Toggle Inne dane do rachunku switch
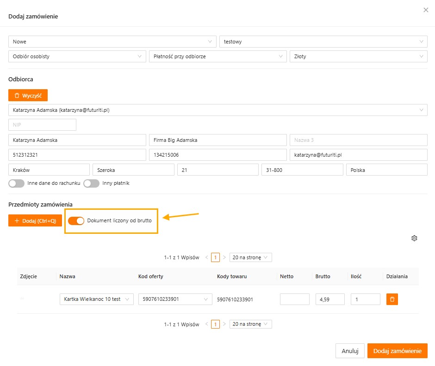 [16, 183]
